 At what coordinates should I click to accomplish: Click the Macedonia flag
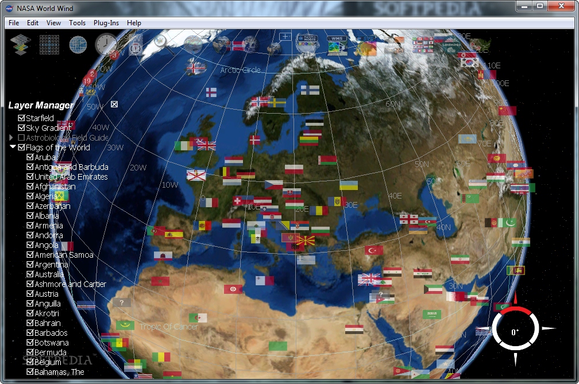306,242
